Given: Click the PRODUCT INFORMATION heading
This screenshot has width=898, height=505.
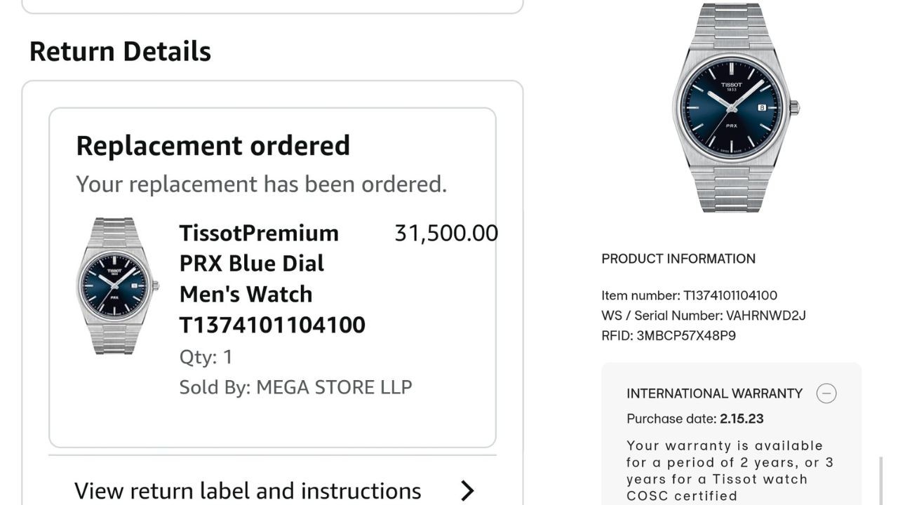Looking at the screenshot, I should coord(678,259).
